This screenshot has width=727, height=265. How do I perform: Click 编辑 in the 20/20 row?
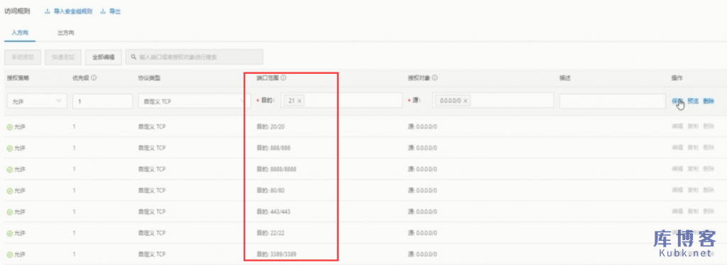tap(677, 126)
